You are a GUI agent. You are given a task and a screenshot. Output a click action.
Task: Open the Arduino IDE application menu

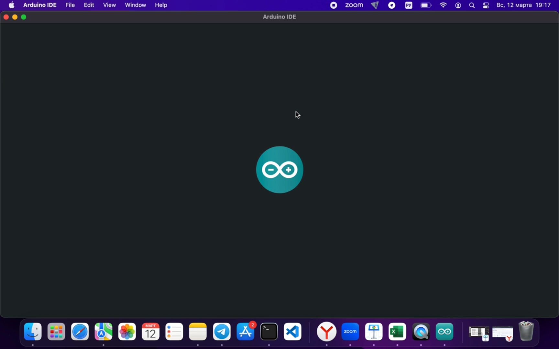click(40, 5)
